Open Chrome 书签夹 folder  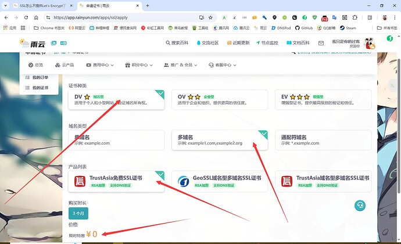click(49, 28)
